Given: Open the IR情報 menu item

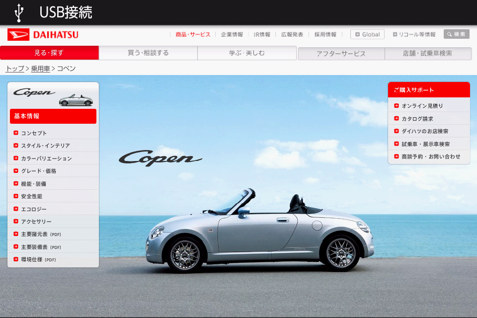Looking at the screenshot, I should click(x=262, y=34).
